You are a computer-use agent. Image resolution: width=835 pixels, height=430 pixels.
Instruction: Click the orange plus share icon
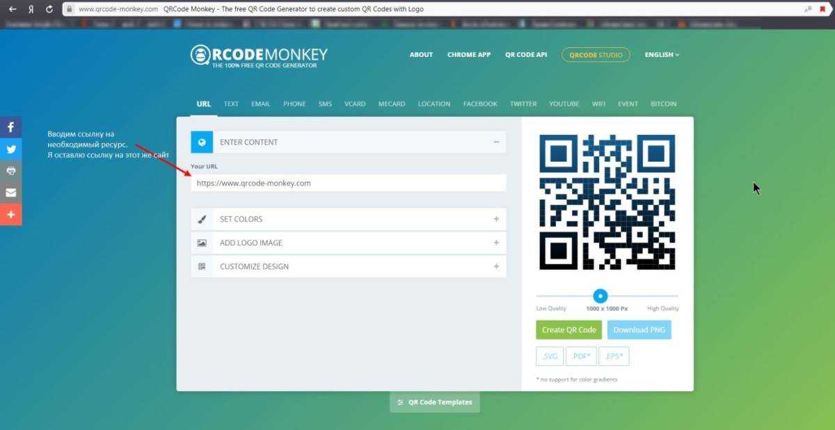(x=10, y=215)
